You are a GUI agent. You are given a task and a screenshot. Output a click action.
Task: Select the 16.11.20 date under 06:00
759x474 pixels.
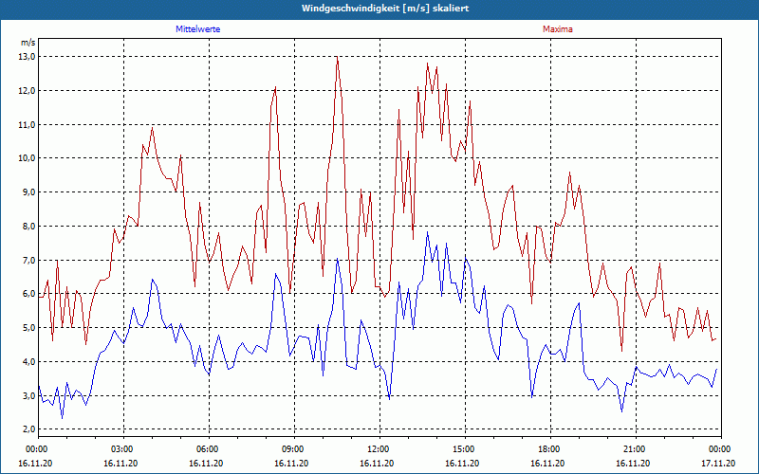(206, 464)
